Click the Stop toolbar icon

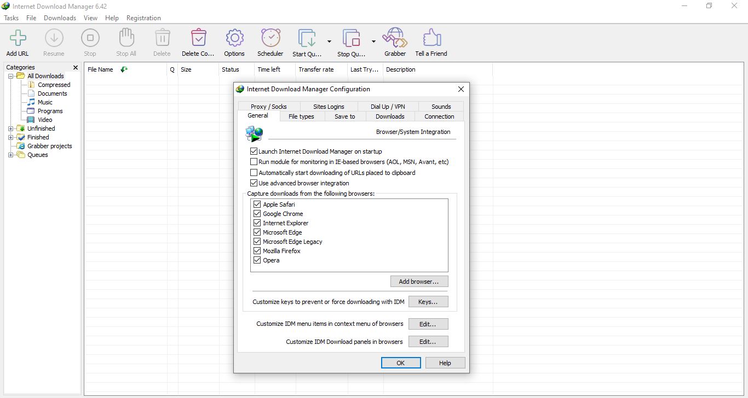click(90, 38)
